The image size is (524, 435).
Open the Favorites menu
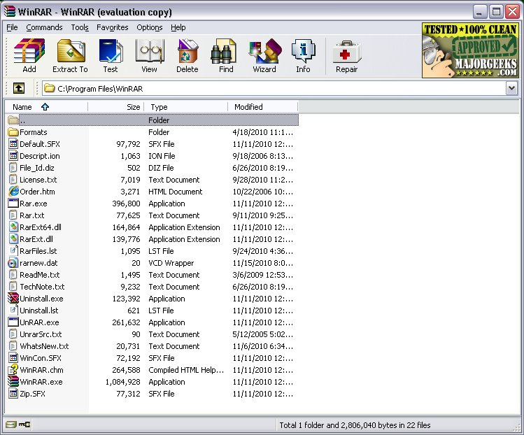tap(113, 27)
